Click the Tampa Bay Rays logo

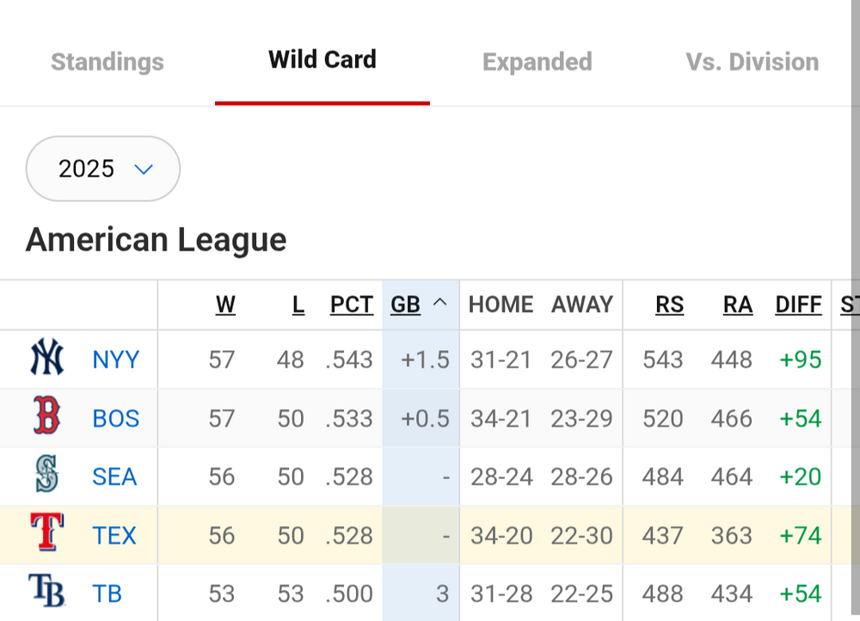tap(47, 592)
